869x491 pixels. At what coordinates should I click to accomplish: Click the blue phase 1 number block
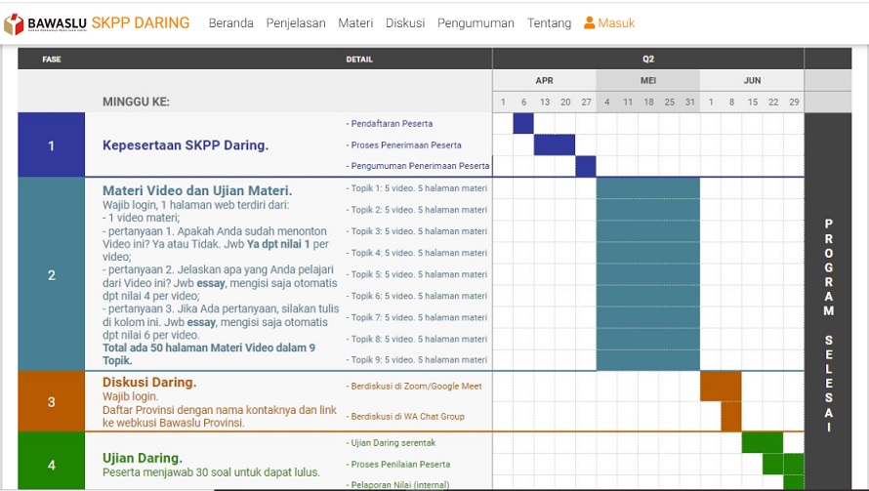(51, 145)
